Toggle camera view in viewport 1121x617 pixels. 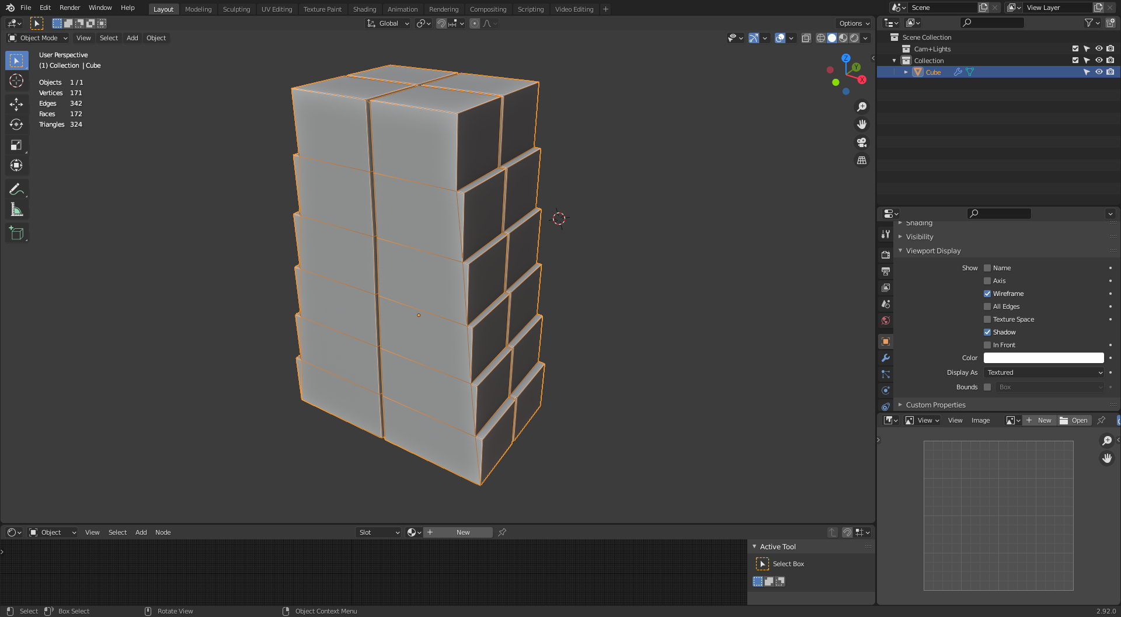861,142
